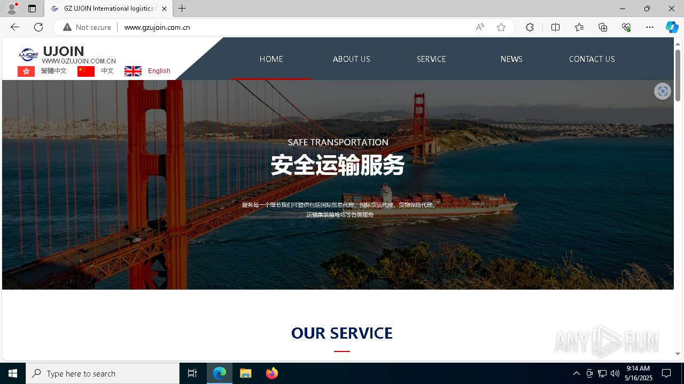Open Browser essentials heart icon
This screenshot has width=684, height=384.
[626, 27]
